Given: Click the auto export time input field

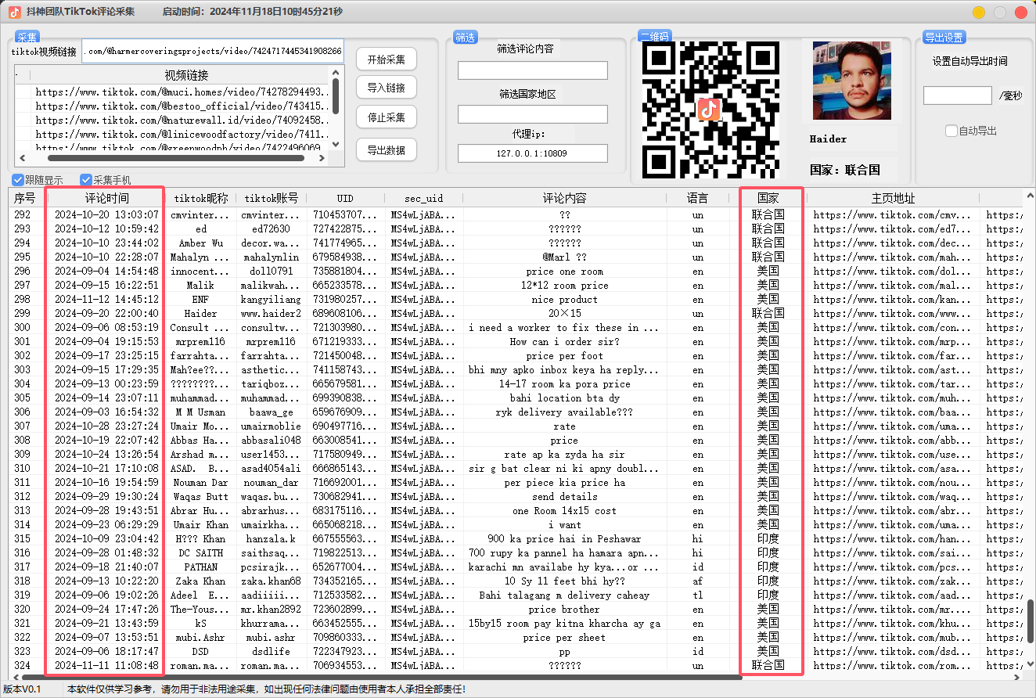Looking at the screenshot, I should pyautogui.click(x=958, y=95).
